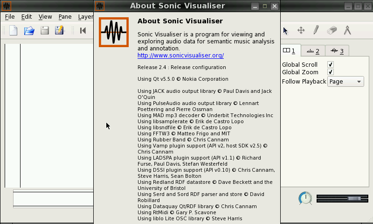Select the Draw pencil tool
Viewport: 373px width, 224px height.
[x=316, y=30]
